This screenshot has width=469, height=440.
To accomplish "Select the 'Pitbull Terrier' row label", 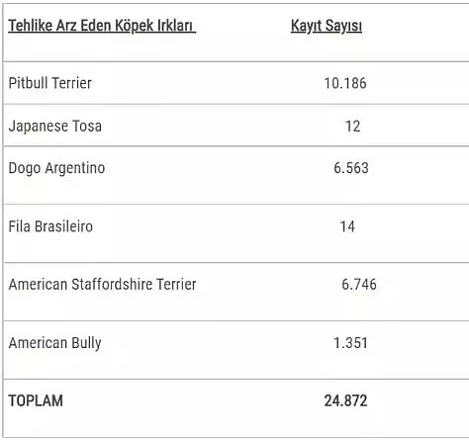I will [x=49, y=83].
